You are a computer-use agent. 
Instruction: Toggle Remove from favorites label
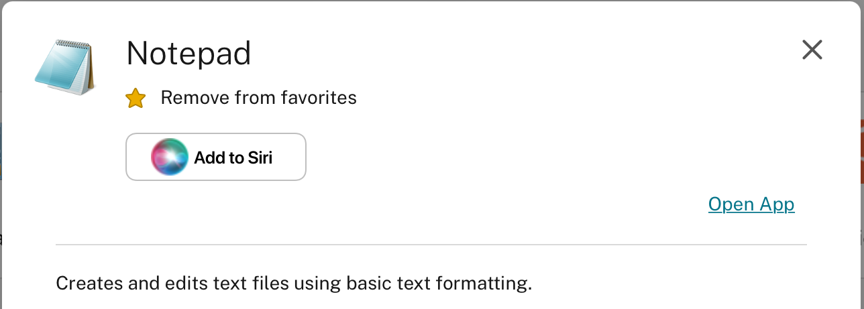(258, 99)
